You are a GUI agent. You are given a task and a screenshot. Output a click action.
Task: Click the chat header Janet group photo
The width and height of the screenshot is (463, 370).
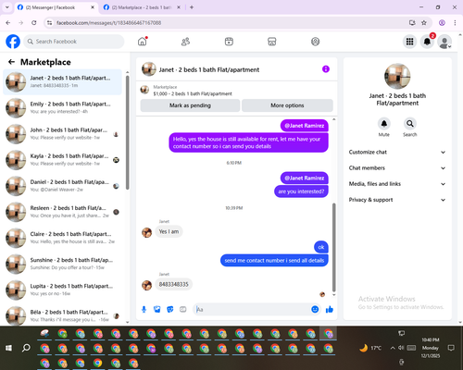tap(149, 69)
